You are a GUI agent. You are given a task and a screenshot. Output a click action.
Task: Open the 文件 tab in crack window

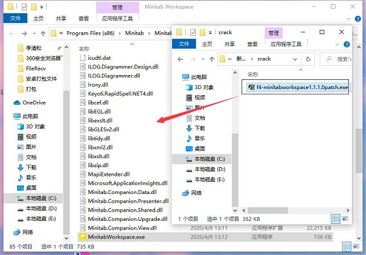(184, 44)
